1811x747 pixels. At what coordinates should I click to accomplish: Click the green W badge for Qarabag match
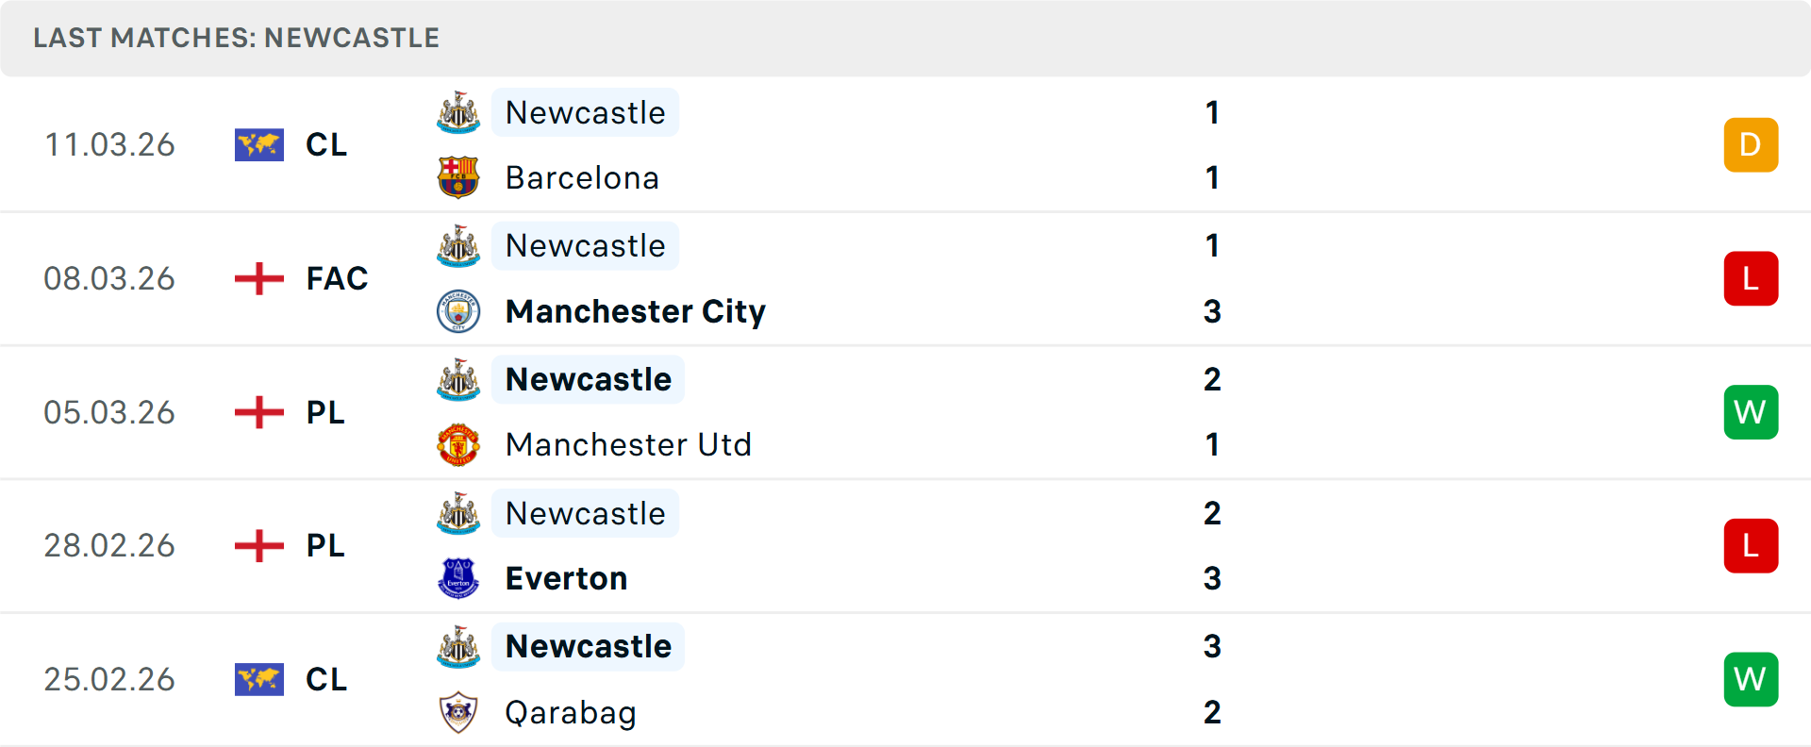(x=1751, y=679)
